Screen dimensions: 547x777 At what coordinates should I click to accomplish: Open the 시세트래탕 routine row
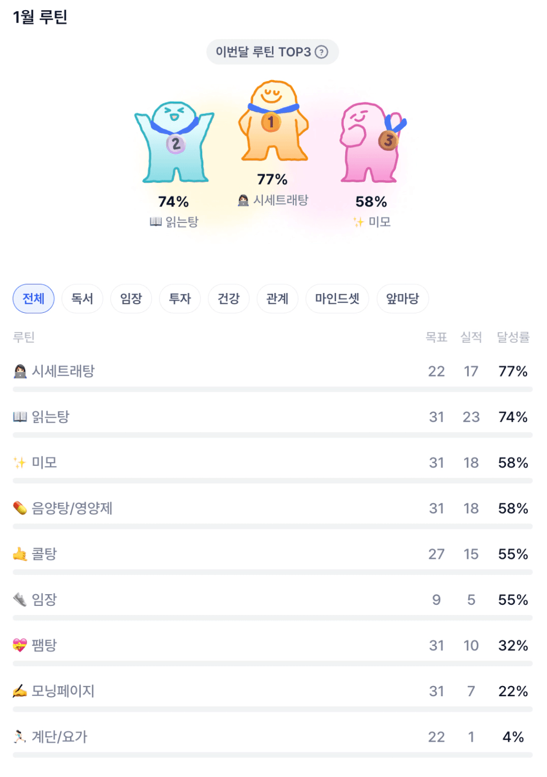point(63,371)
